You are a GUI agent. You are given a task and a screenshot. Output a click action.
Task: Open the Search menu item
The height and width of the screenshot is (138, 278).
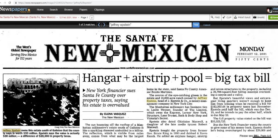[x=53, y=9]
